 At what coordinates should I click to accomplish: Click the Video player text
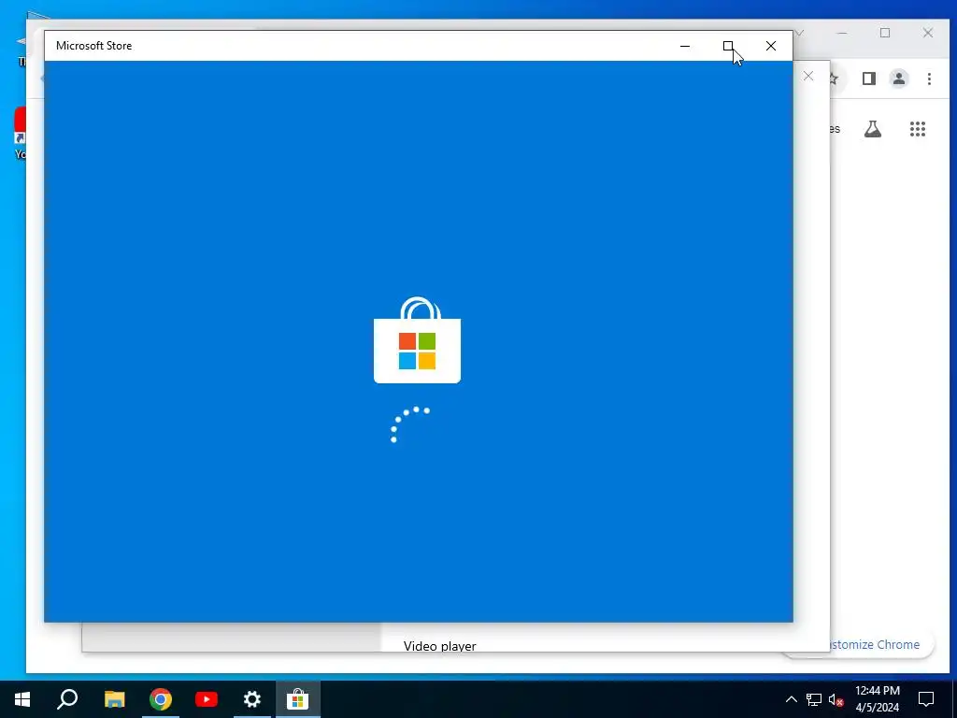439,646
